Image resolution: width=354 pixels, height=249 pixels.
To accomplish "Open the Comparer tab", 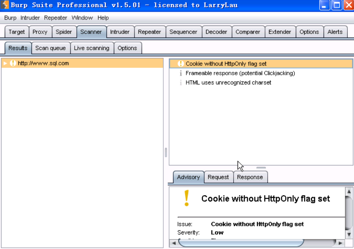I will coord(248,32).
